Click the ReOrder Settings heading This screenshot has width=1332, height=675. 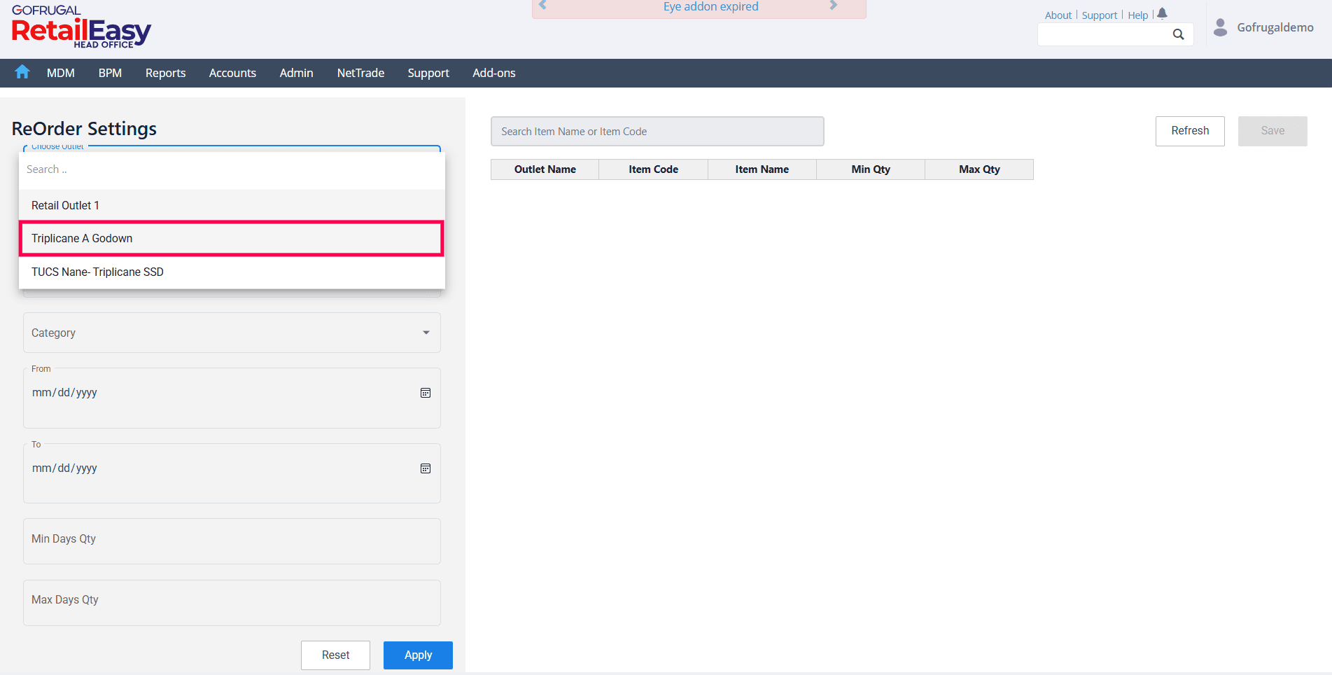84,129
